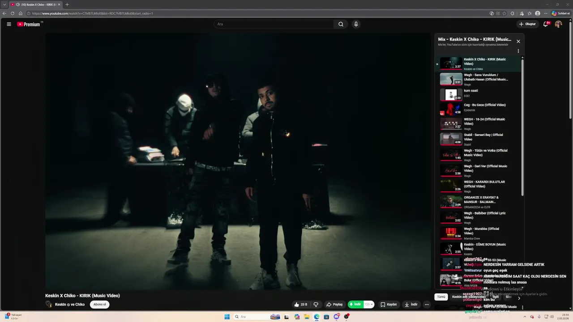Open the Windows Start menu
Screen dimensions: 573x322
click(227, 317)
